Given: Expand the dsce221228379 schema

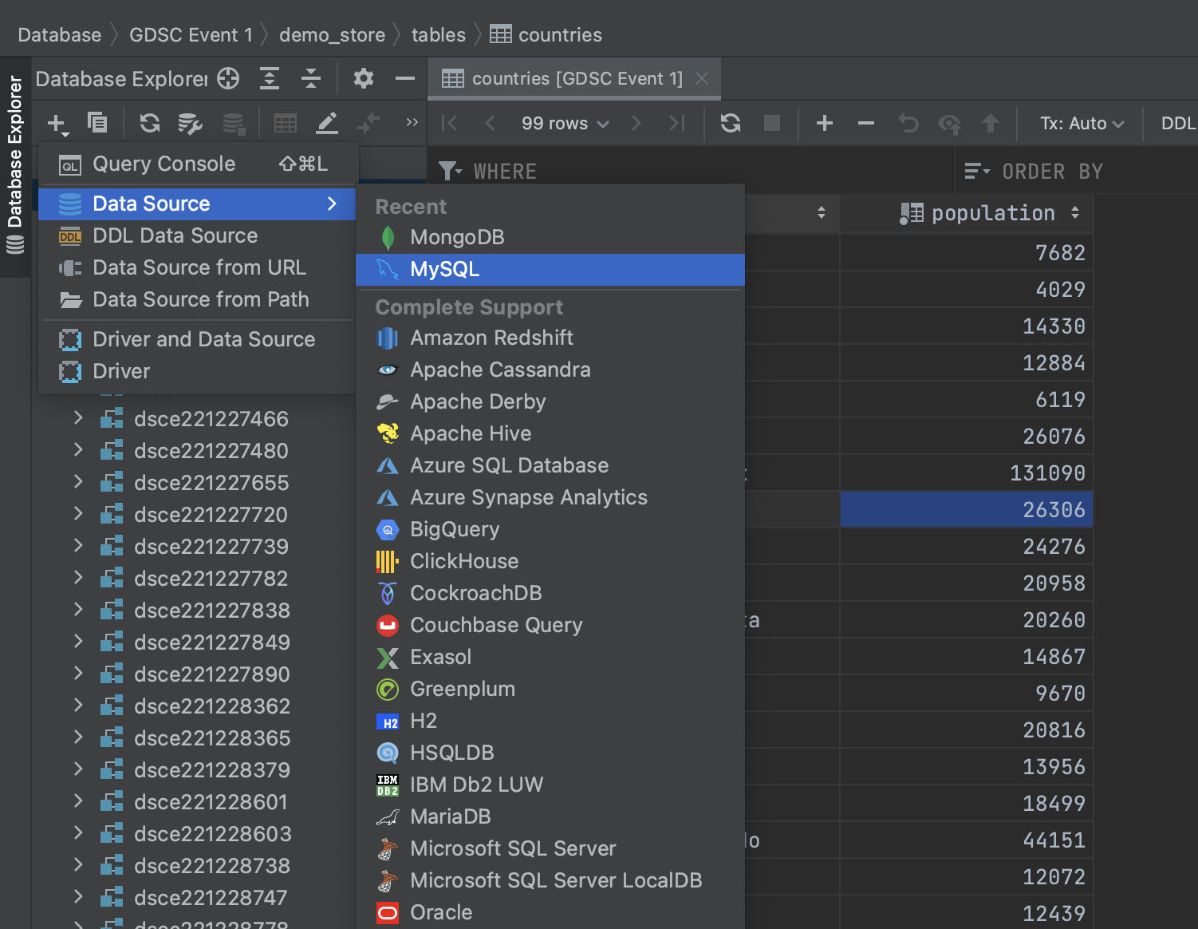Looking at the screenshot, I should point(78,769).
